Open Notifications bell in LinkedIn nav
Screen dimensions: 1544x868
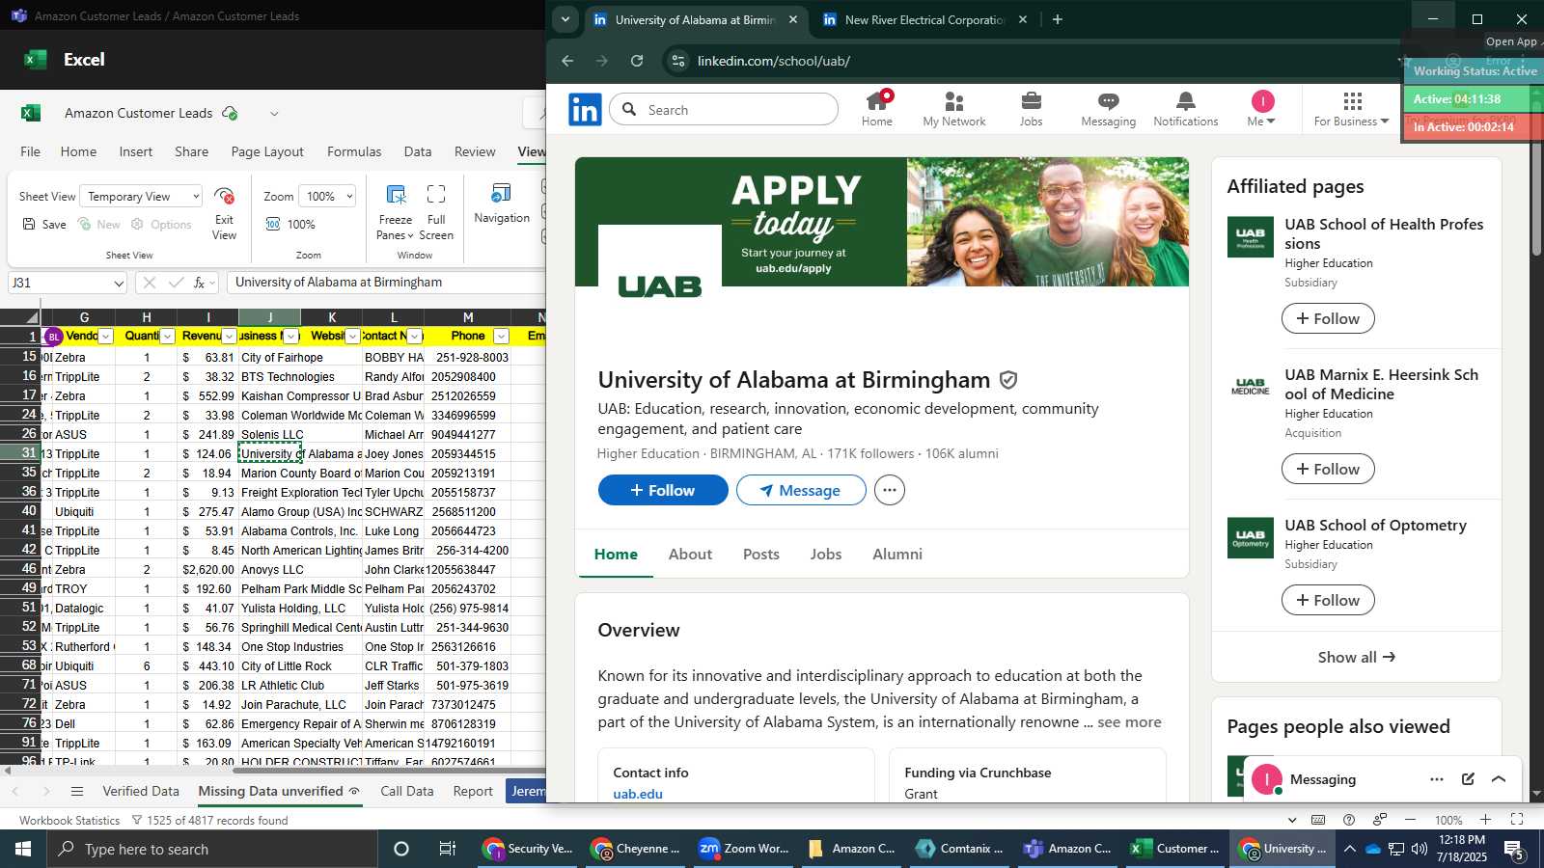tap(1185, 109)
